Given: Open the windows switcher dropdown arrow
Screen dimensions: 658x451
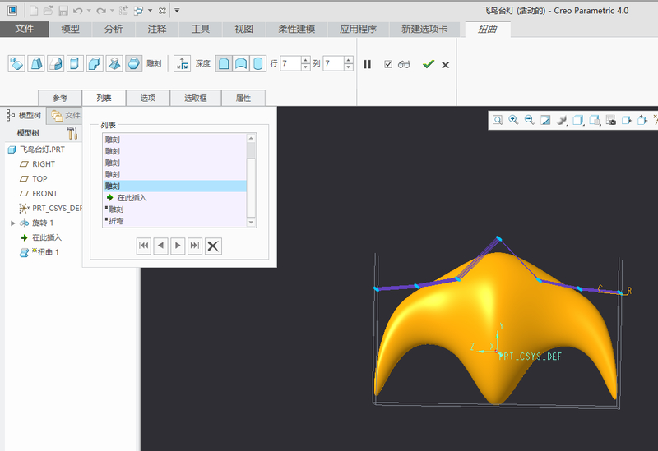Looking at the screenshot, I should pyautogui.click(x=151, y=11).
